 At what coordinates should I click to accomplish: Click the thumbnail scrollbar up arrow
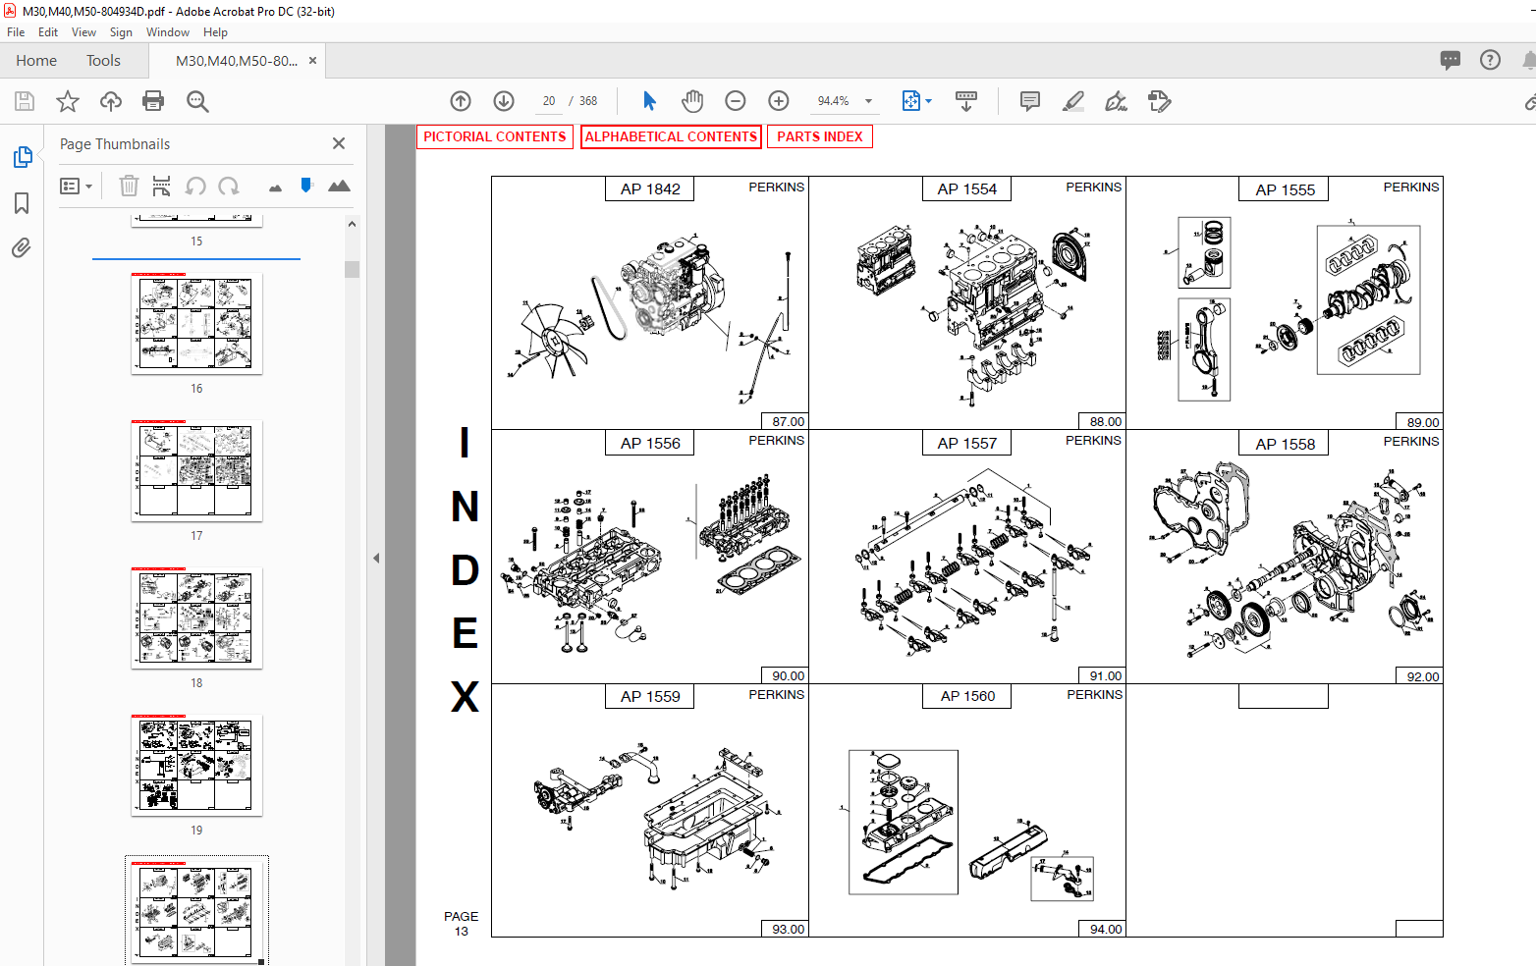pos(352,224)
